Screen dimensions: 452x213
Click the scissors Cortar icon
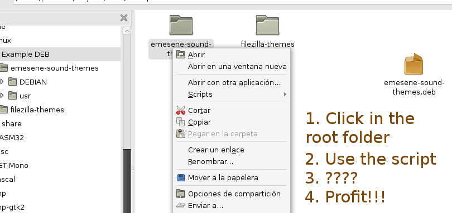(181, 110)
